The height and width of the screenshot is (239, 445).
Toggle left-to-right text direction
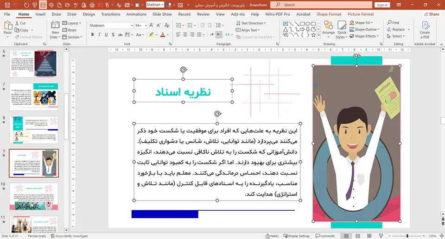tap(212, 35)
